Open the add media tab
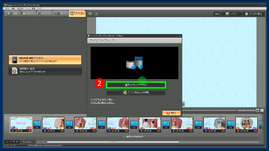This screenshot has height=151, width=269. point(12,14)
